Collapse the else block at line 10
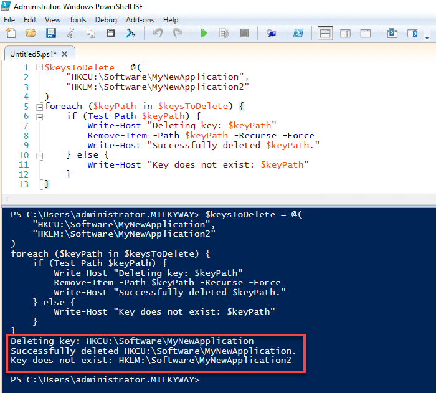The width and height of the screenshot is (436, 393). click(x=39, y=156)
